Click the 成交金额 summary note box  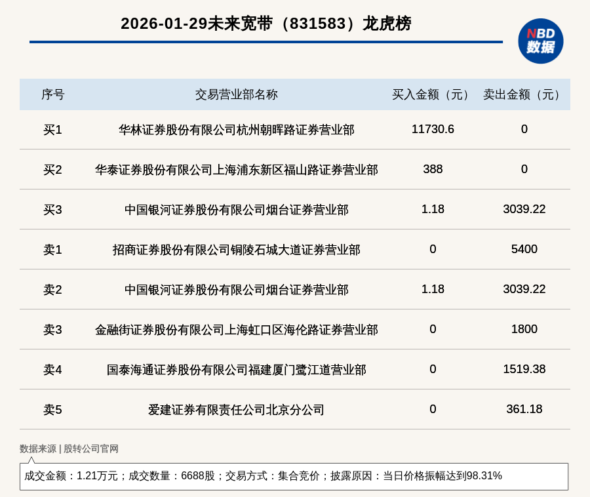pos(294,476)
